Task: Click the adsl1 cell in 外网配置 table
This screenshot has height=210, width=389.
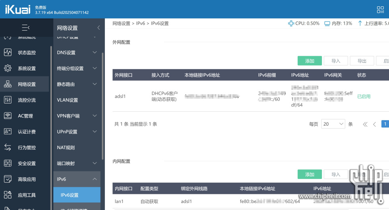Action: point(120,96)
